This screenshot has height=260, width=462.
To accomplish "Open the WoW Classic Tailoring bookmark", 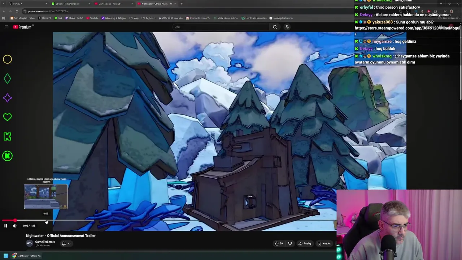I will pyautogui.click(x=226, y=18).
